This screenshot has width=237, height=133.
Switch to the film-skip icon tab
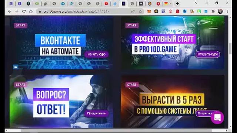coord(141,4)
